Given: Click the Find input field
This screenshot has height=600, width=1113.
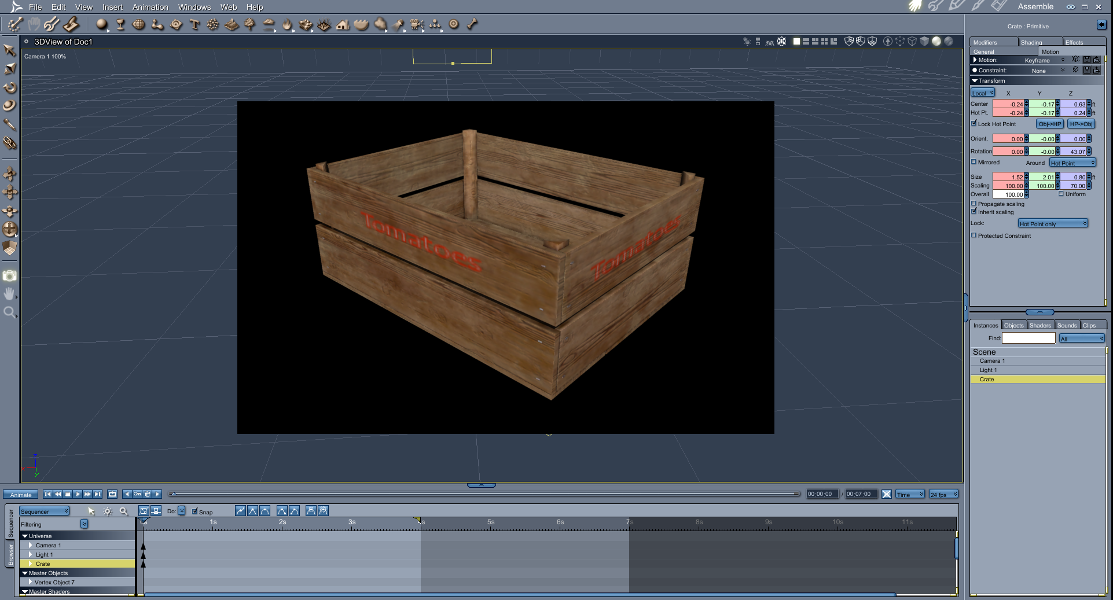Looking at the screenshot, I should (x=1028, y=338).
